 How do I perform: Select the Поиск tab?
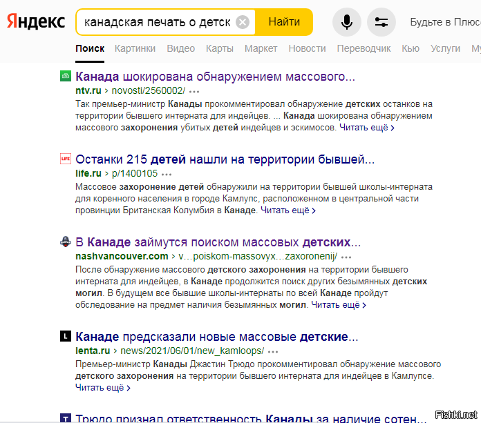click(90, 48)
